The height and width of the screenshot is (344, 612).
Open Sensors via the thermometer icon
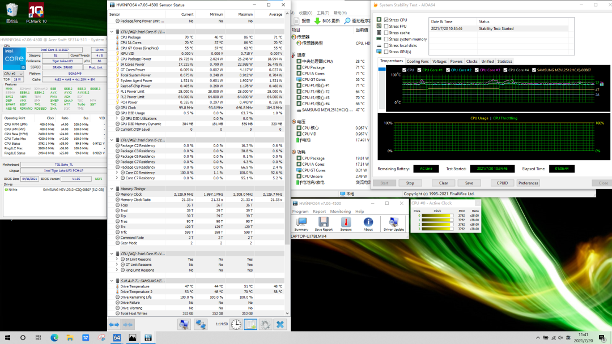[x=346, y=223]
